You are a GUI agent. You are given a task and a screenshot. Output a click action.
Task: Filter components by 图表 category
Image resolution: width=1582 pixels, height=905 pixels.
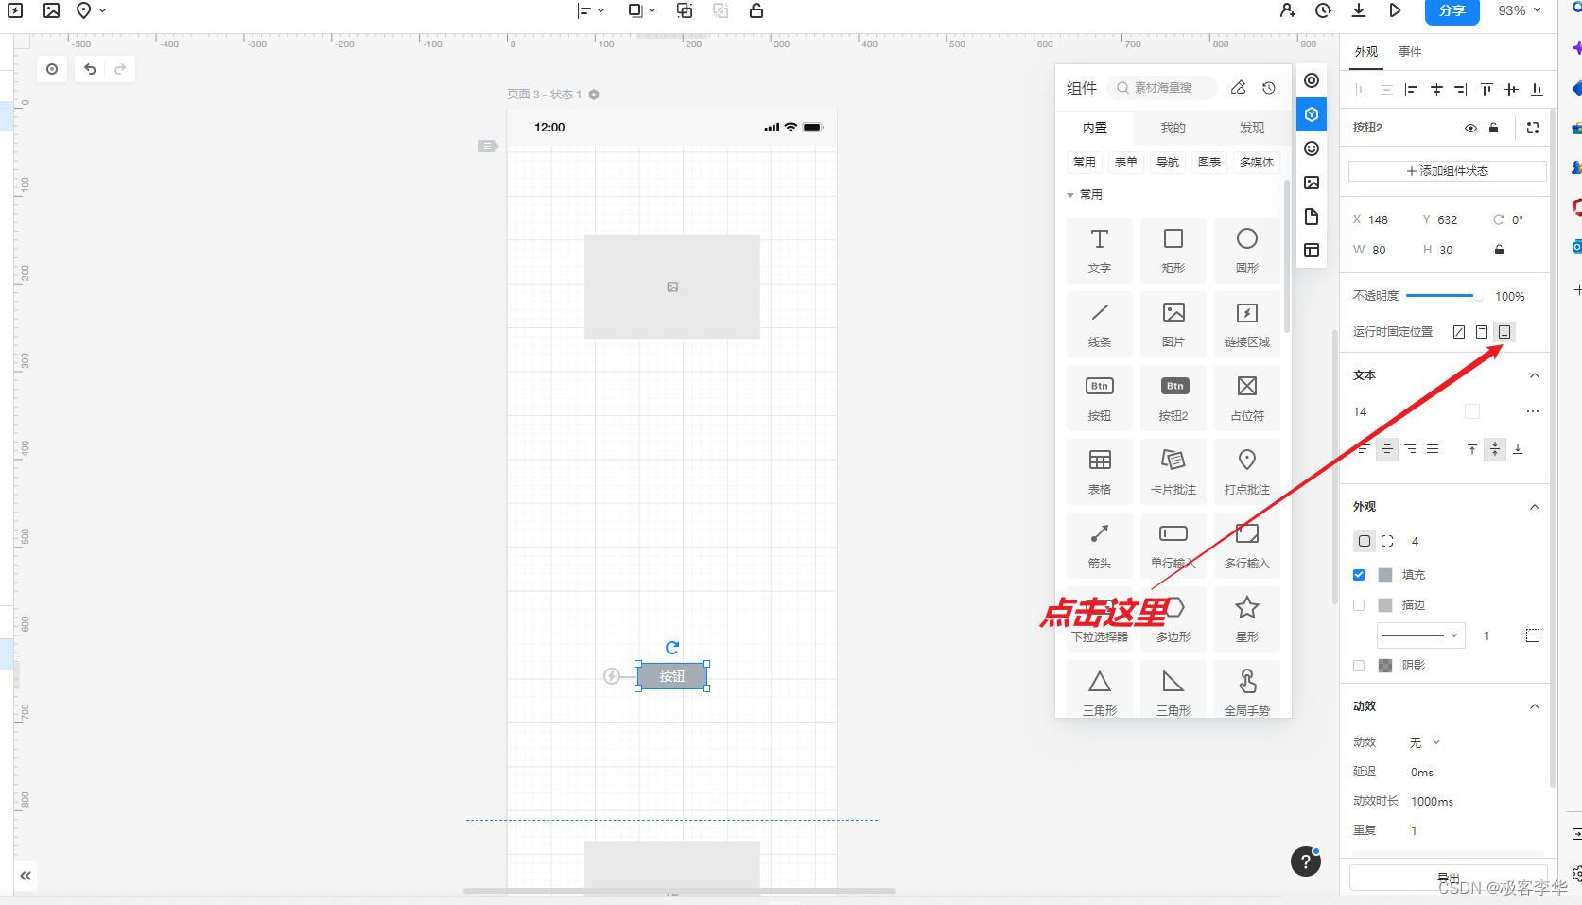point(1208,163)
